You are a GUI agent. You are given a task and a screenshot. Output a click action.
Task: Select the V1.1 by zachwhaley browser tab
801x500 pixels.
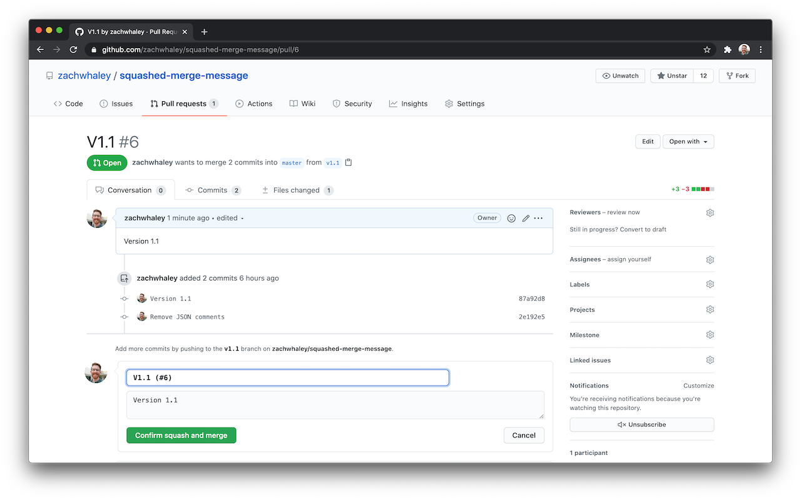click(x=131, y=31)
